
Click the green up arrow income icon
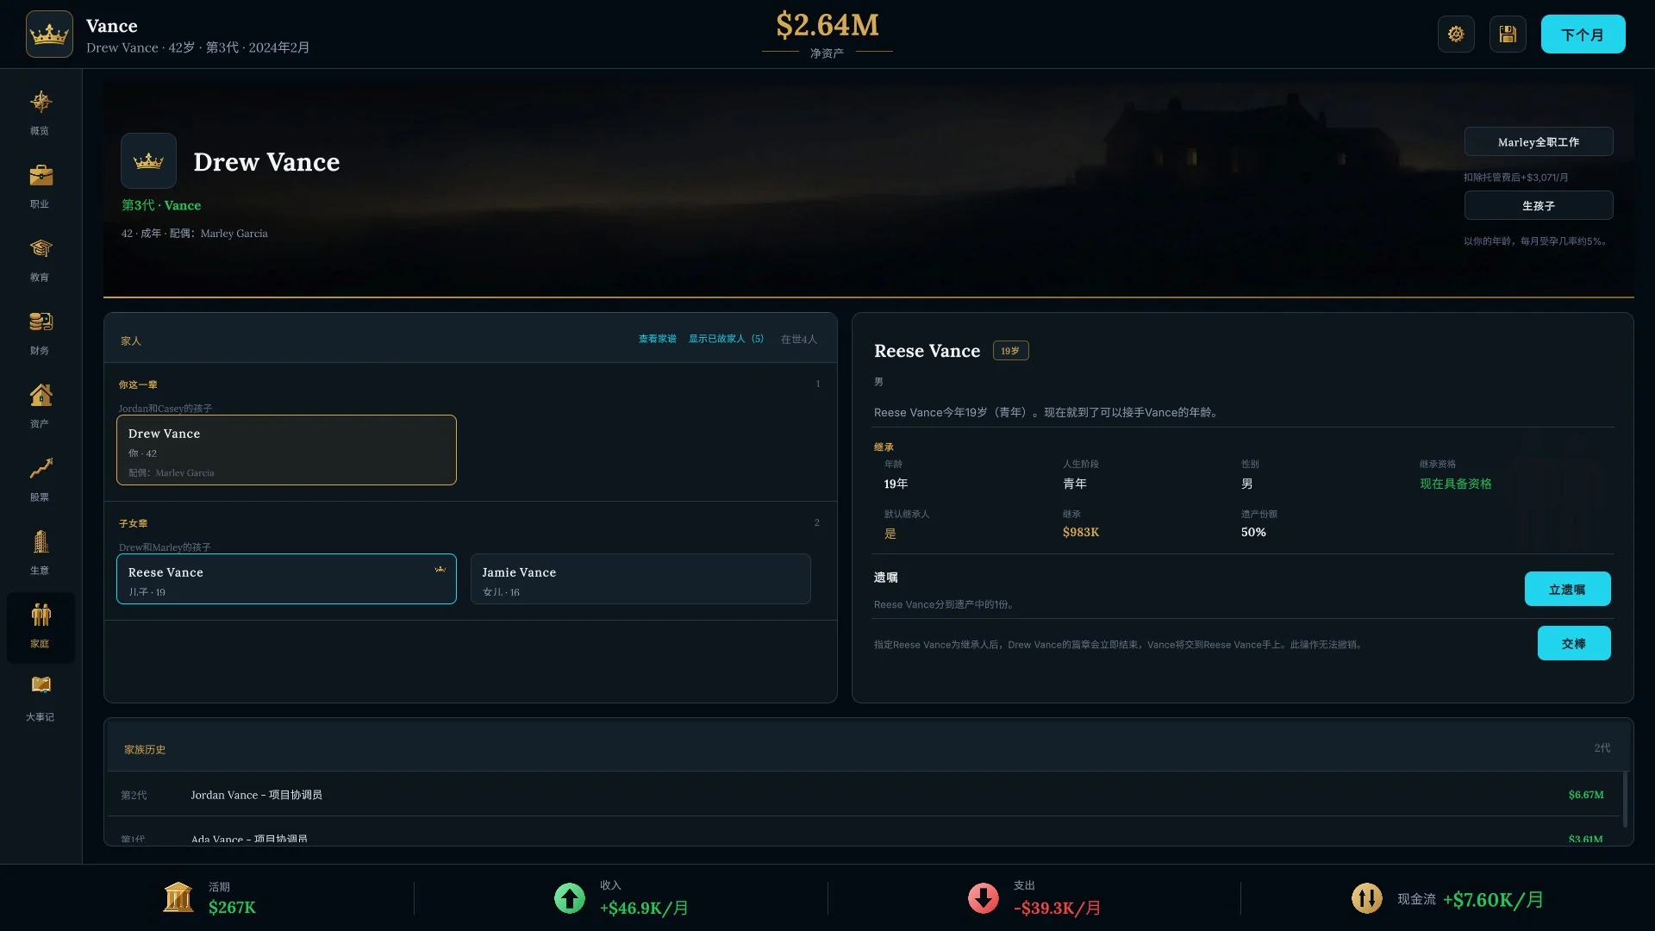[x=569, y=898]
